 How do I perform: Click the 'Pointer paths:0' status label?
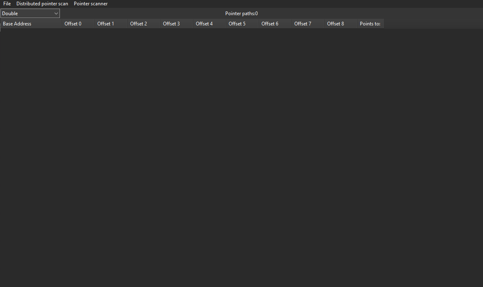click(241, 14)
